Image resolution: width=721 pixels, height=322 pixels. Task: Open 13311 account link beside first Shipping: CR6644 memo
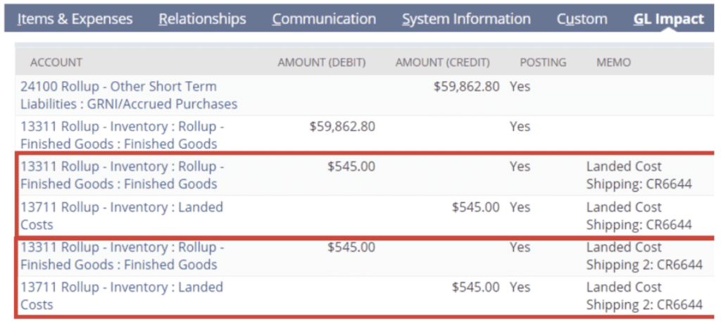click(x=122, y=175)
